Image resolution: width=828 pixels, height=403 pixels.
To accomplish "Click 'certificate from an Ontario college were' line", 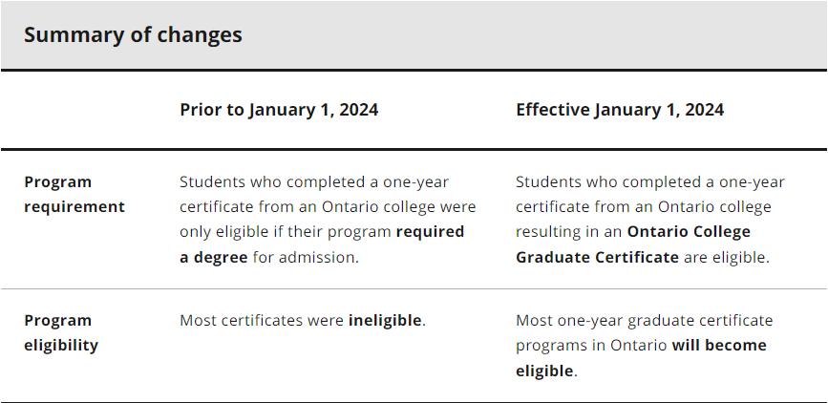I will click(x=328, y=206).
